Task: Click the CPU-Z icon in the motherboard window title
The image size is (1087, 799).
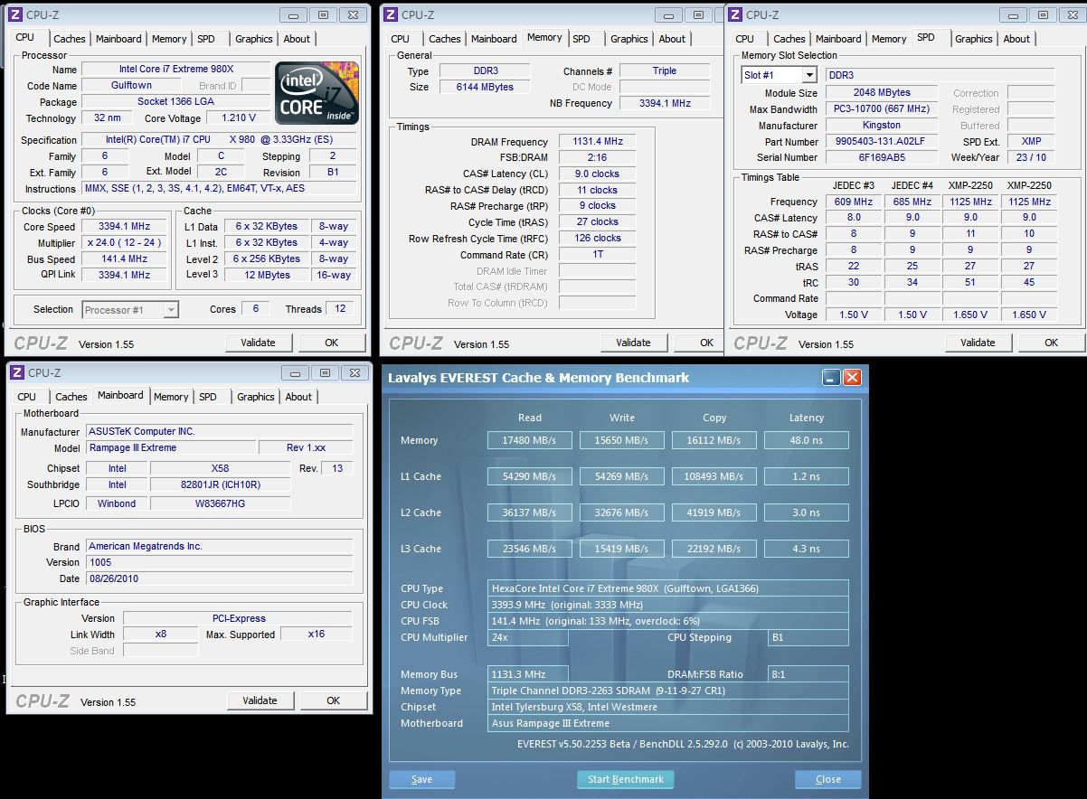Action: click(x=16, y=372)
